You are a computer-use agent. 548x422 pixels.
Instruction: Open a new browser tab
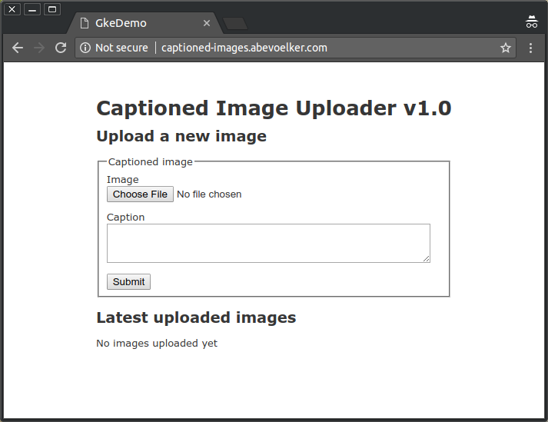[x=235, y=23]
